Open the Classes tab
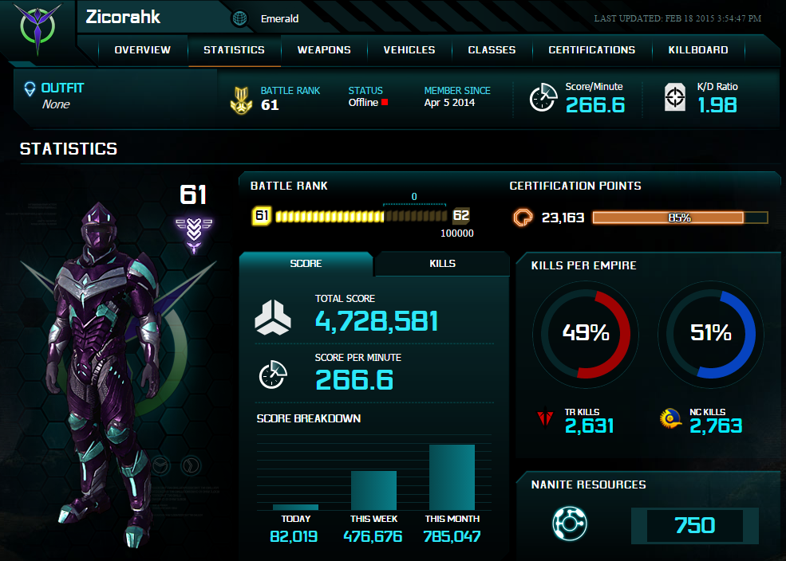The height and width of the screenshot is (561, 786). click(x=492, y=50)
